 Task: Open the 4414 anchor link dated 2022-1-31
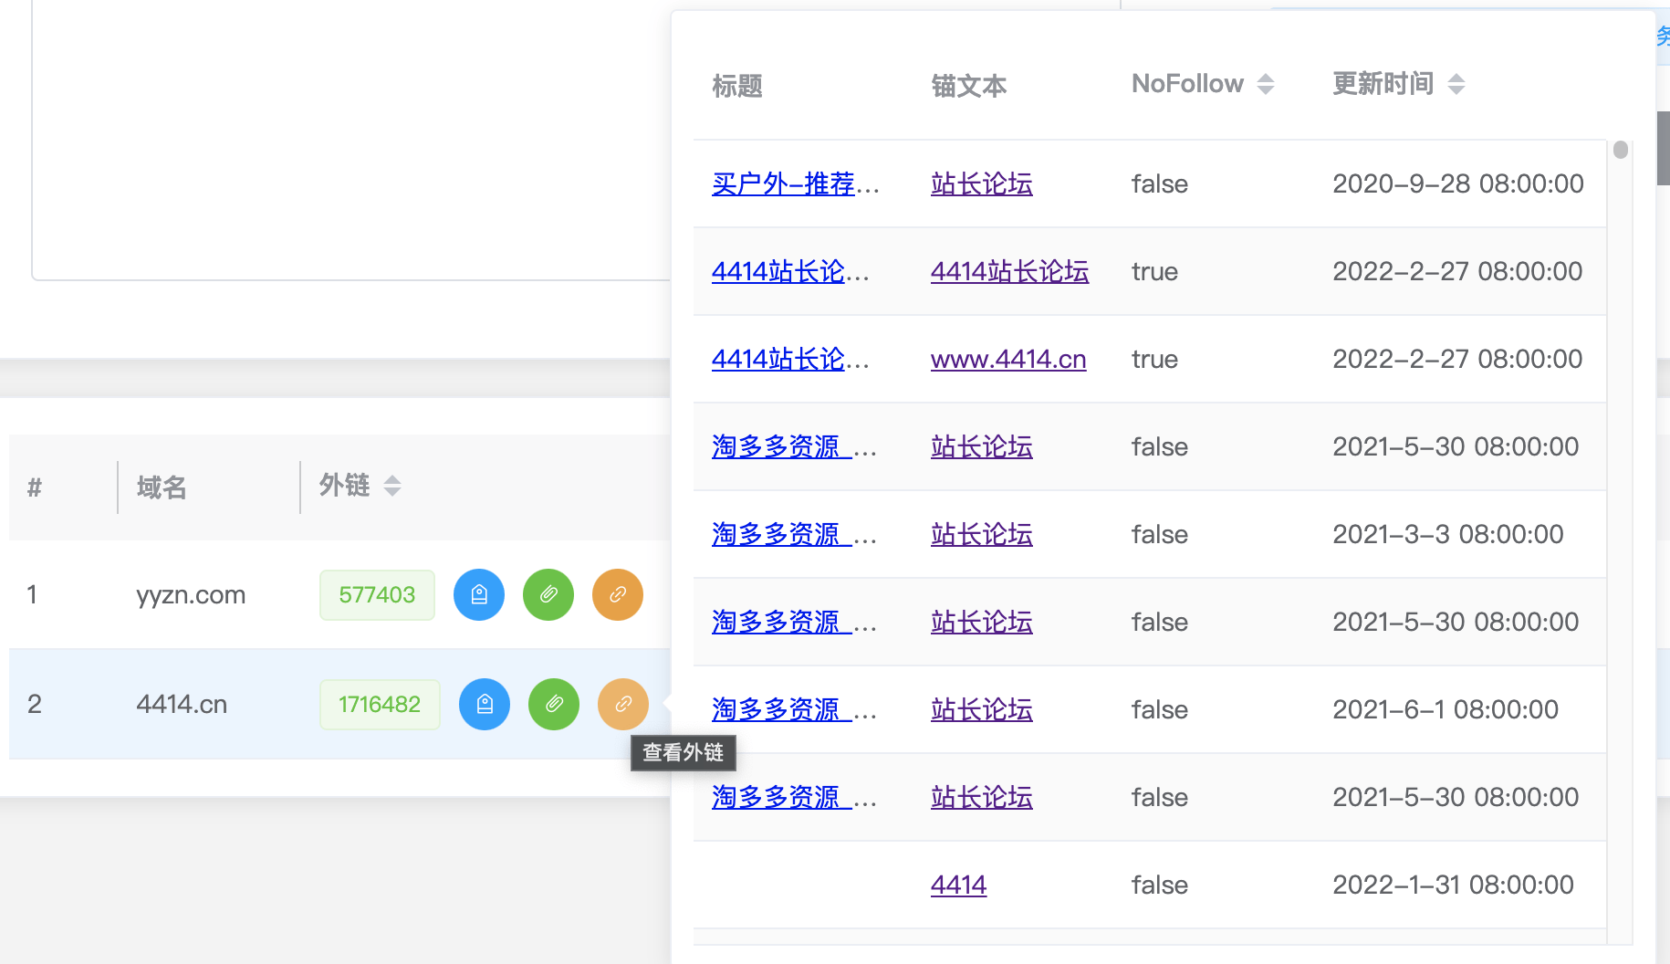(958, 885)
